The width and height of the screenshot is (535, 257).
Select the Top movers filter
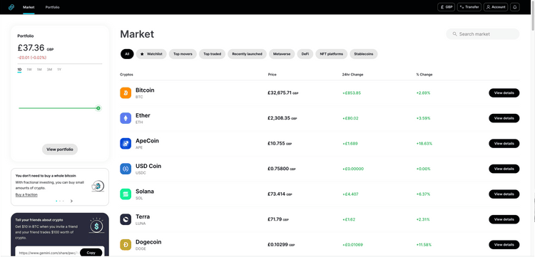click(183, 54)
